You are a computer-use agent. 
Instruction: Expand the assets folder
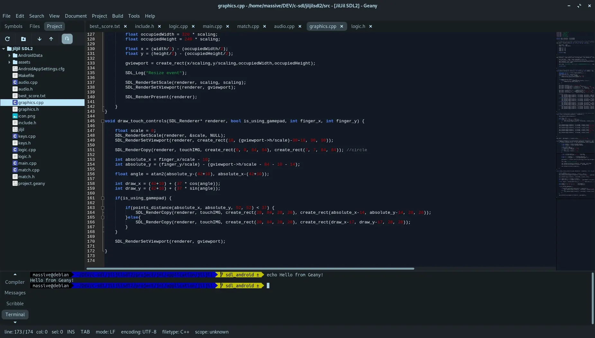pos(9,62)
